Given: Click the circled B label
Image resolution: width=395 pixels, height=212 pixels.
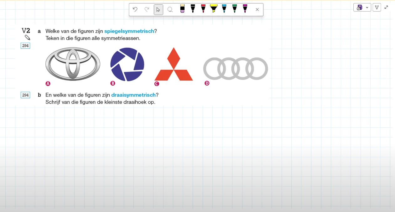Looking at the screenshot, I should pos(113,83).
